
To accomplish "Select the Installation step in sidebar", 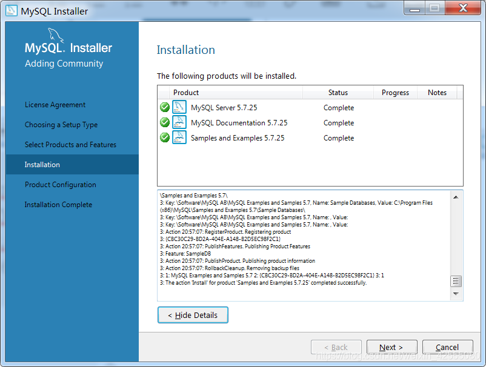I will 72,165.
